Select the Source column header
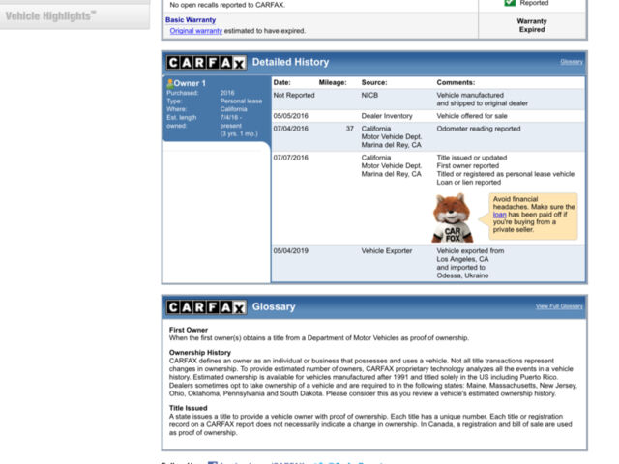This screenshot has width=619, height=464. pyautogui.click(x=374, y=82)
